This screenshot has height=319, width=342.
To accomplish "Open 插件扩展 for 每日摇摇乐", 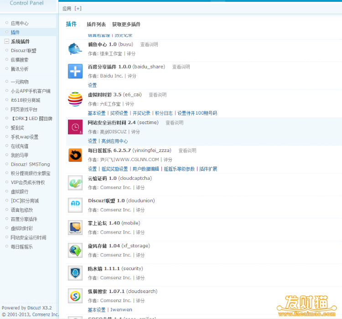I will 208,169.
